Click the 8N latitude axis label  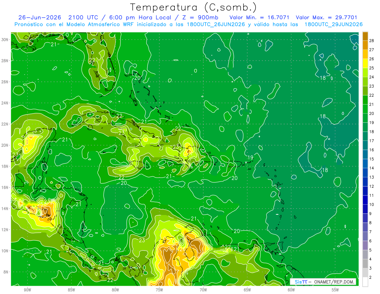point(7,272)
